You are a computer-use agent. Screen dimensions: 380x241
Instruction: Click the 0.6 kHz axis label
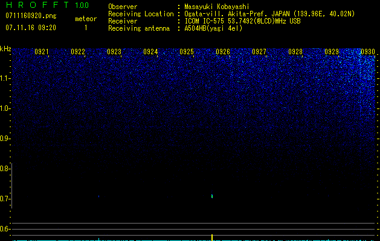coord(5,229)
